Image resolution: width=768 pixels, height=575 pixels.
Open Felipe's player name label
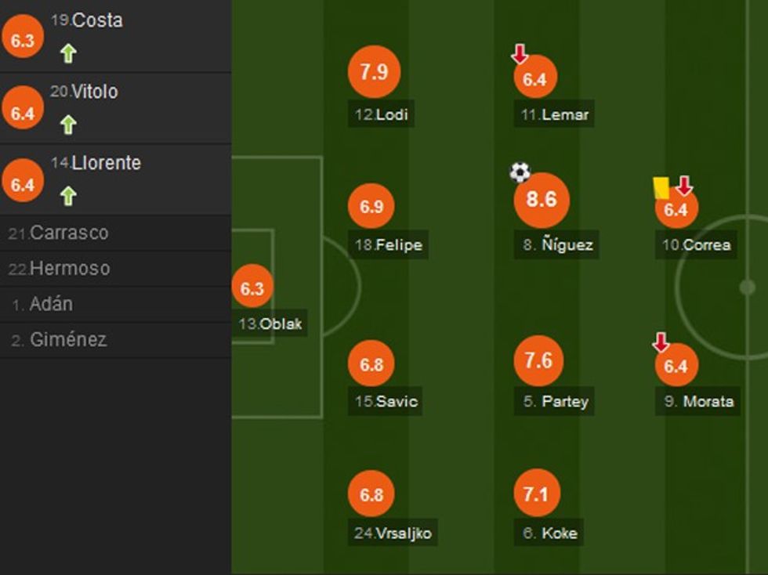point(388,244)
